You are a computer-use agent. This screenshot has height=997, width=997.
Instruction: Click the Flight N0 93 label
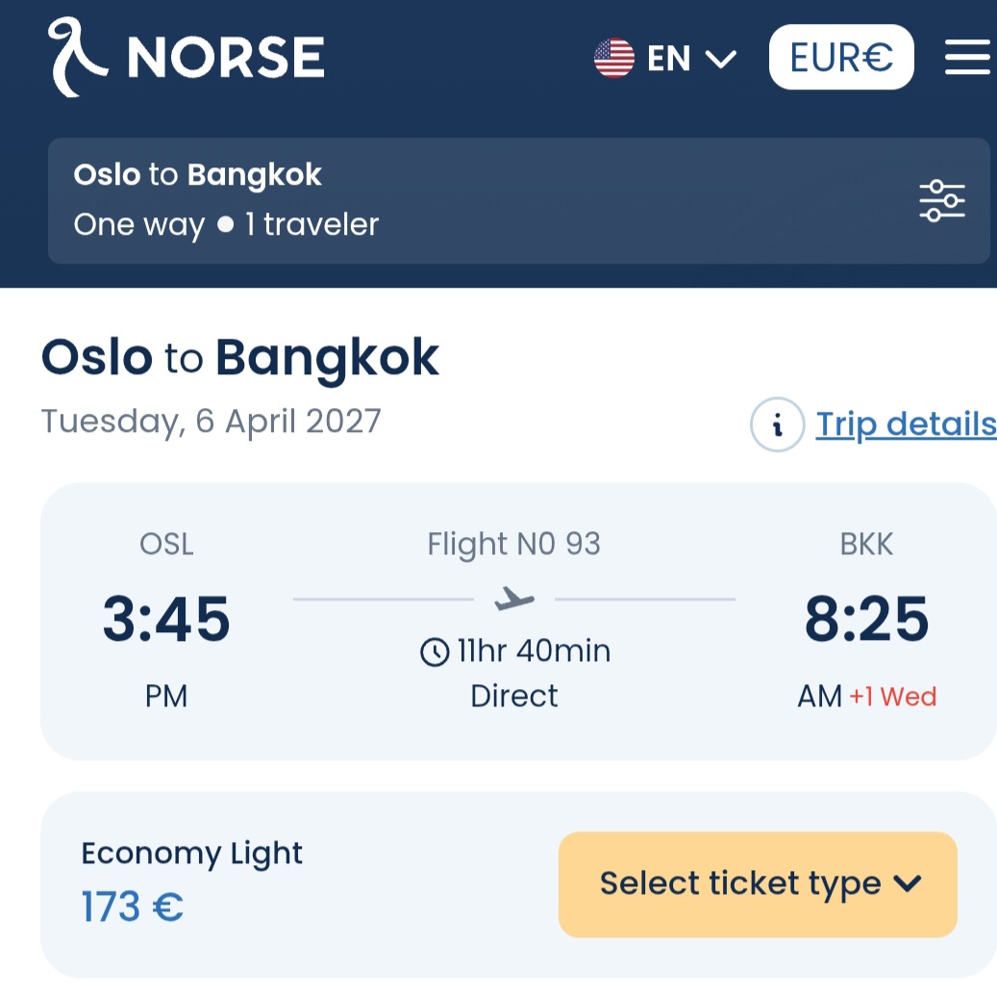pos(513,545)
